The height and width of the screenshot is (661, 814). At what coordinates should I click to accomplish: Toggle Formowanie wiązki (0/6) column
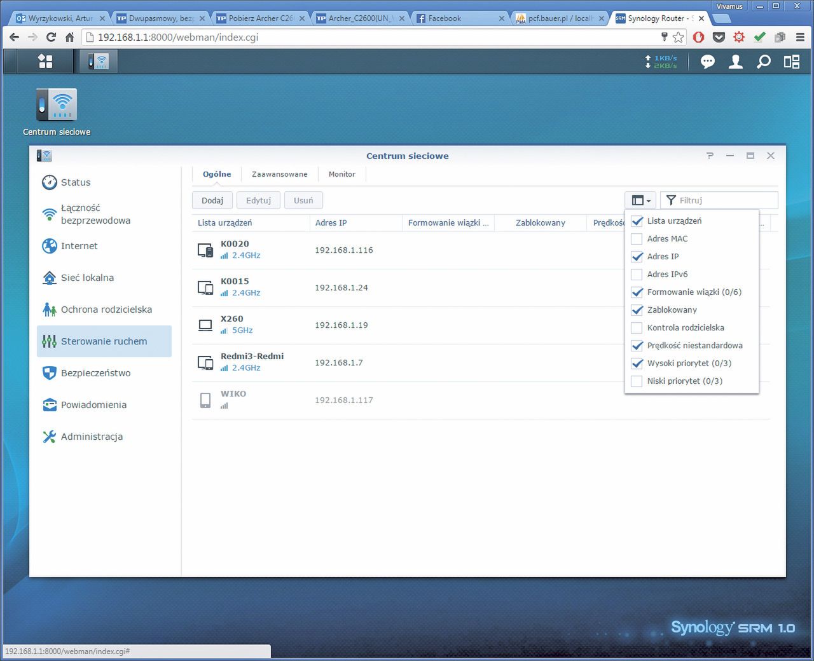[637, 292]
